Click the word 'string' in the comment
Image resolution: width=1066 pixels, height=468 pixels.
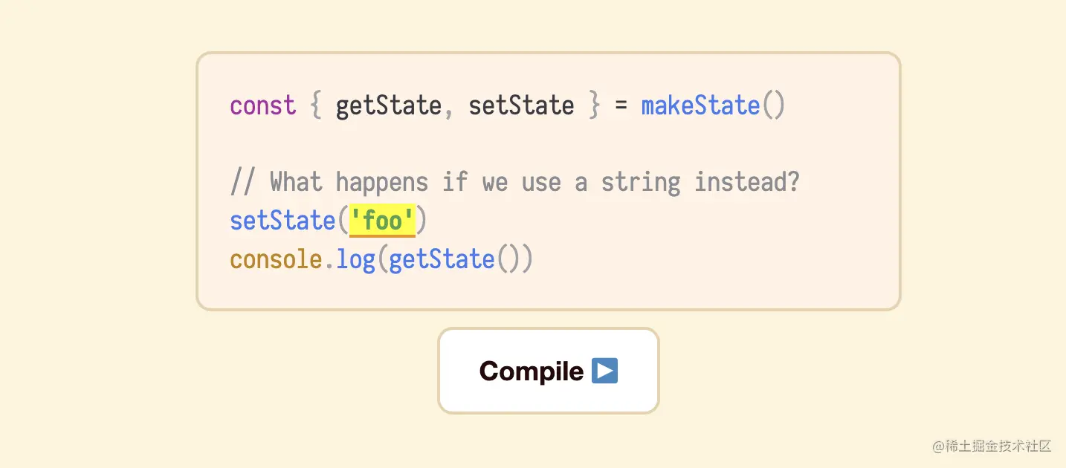click(641, 183)
